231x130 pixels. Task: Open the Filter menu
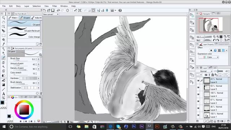click(55, 6)
